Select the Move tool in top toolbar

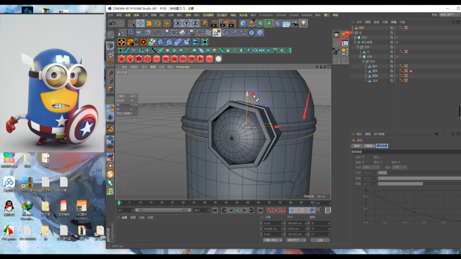tap(140, 23)
